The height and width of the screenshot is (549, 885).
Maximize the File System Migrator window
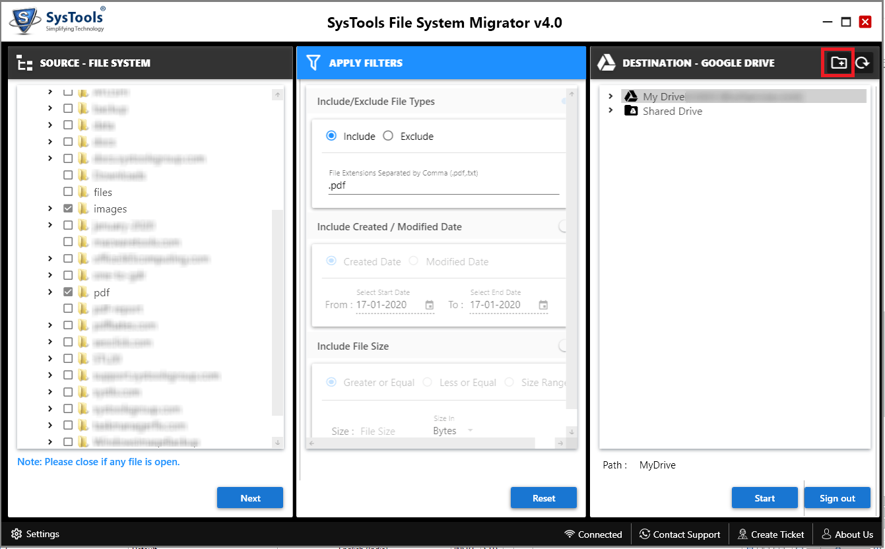point(846,22)
